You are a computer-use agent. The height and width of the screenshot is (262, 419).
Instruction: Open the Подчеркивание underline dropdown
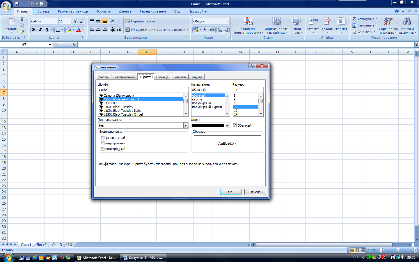pyautogui.click(x=186, y=125)
